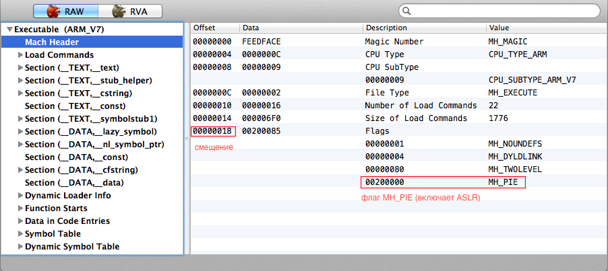Expand Section (__TEXT,__stub_helper) node
The width and height of the screenshot is (608, 271).
[20, 81]
